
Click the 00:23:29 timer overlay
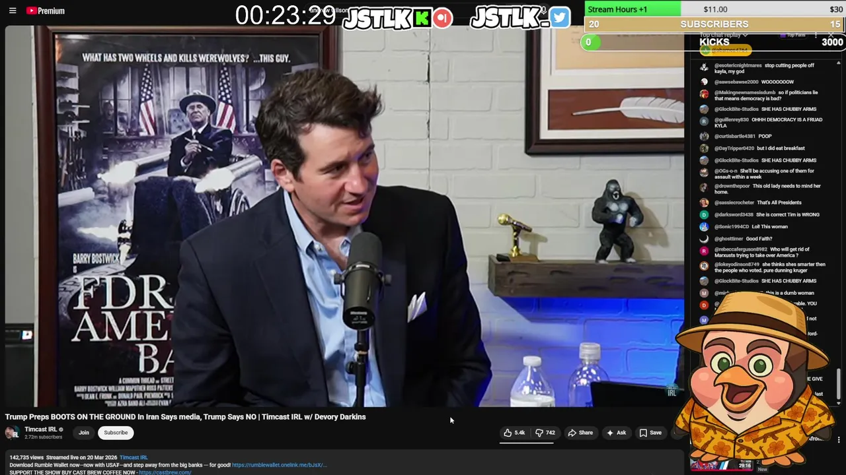pos(285,15)
